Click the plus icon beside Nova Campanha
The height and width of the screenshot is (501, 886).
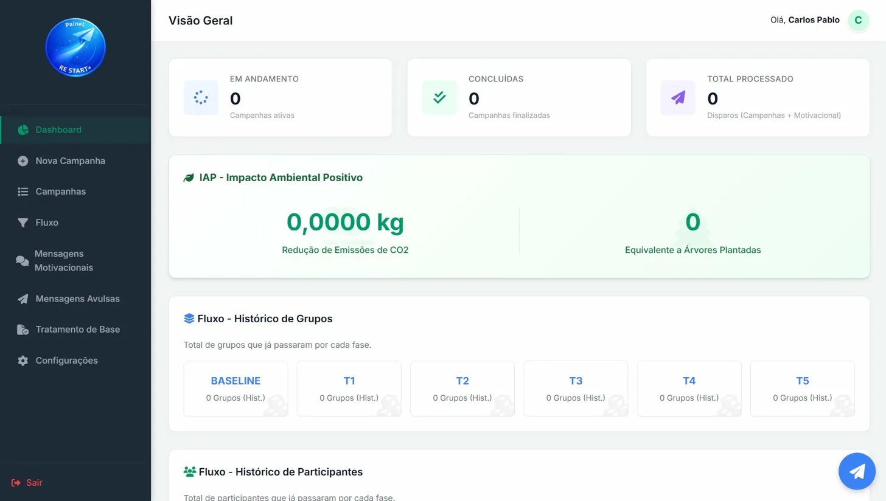pos(23,161)
